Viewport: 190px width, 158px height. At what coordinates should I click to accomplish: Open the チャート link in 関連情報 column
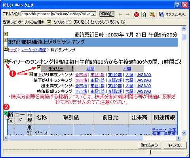(158, 129)
